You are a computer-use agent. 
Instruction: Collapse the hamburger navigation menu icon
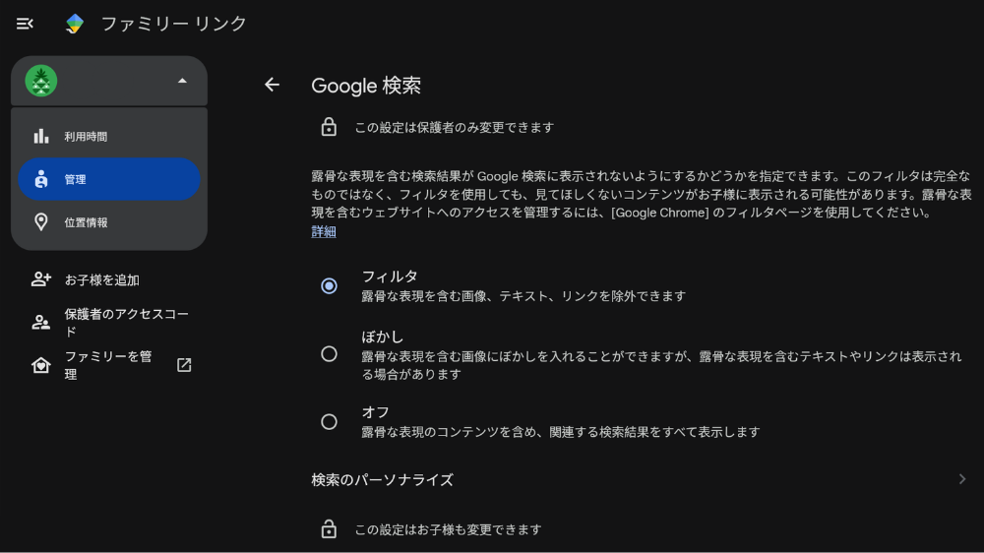(x=25, y=24)
